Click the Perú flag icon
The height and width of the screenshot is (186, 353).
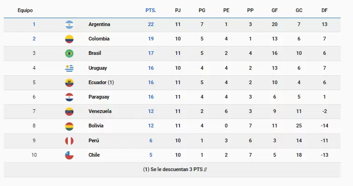click(69, 140)
